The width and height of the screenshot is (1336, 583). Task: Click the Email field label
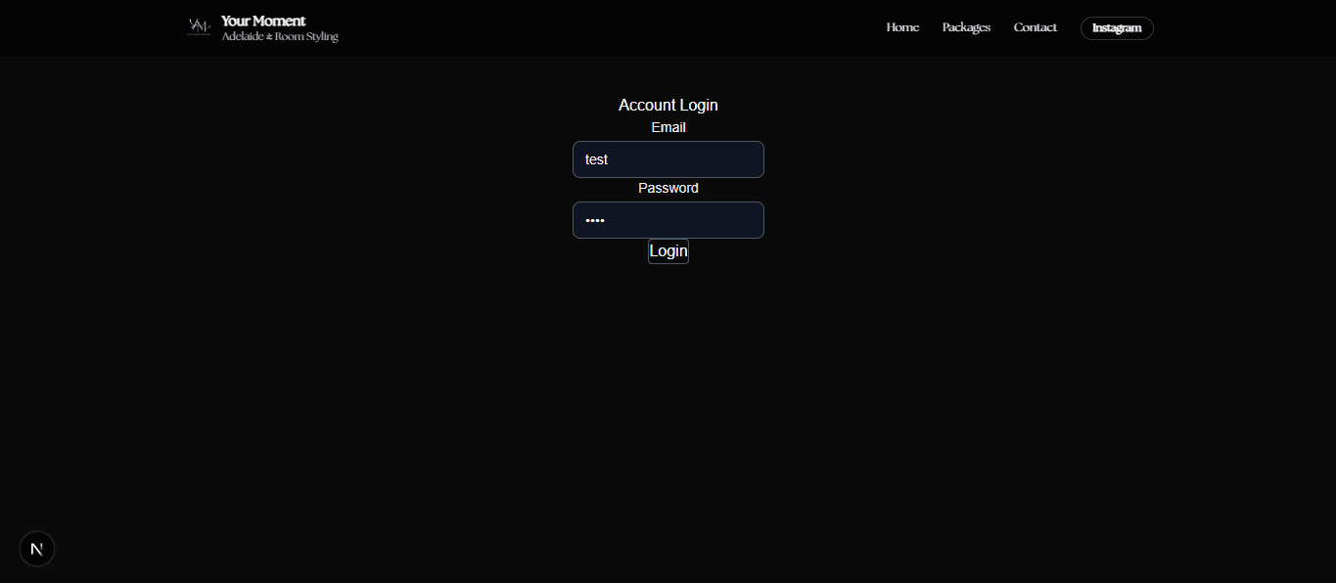point(668,127)
